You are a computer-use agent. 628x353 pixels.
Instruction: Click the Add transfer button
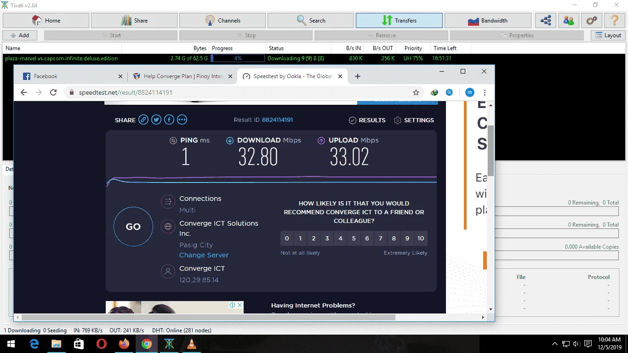coord(20,35)
